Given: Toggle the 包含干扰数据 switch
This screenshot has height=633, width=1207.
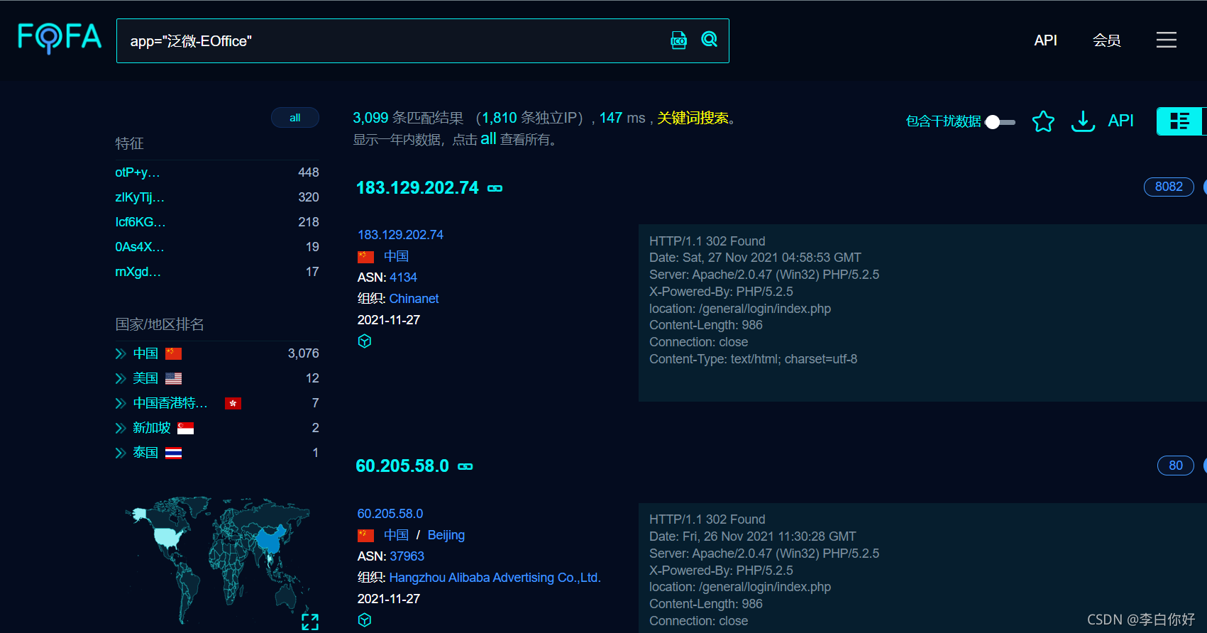Looking at the screenshot, I should [x=1001, y=122].
